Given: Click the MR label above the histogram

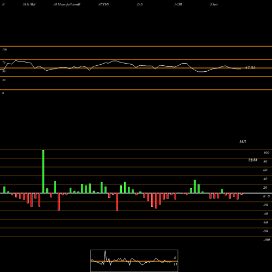Looking at the screenshot, I should tap(243, 141).
